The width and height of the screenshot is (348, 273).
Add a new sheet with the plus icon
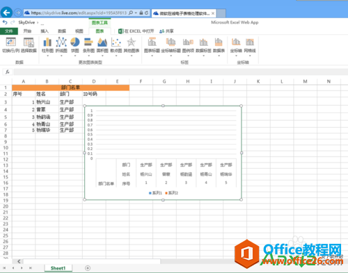point(88,268)
